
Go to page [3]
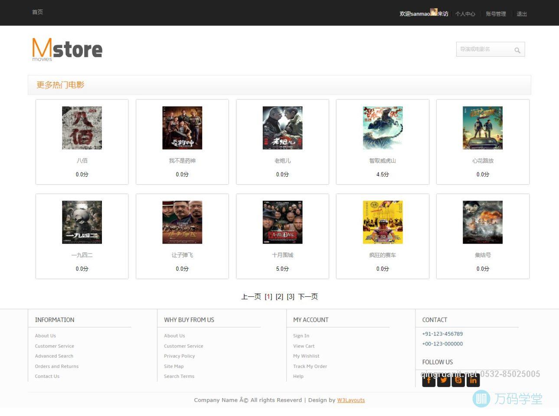[291, 297]
